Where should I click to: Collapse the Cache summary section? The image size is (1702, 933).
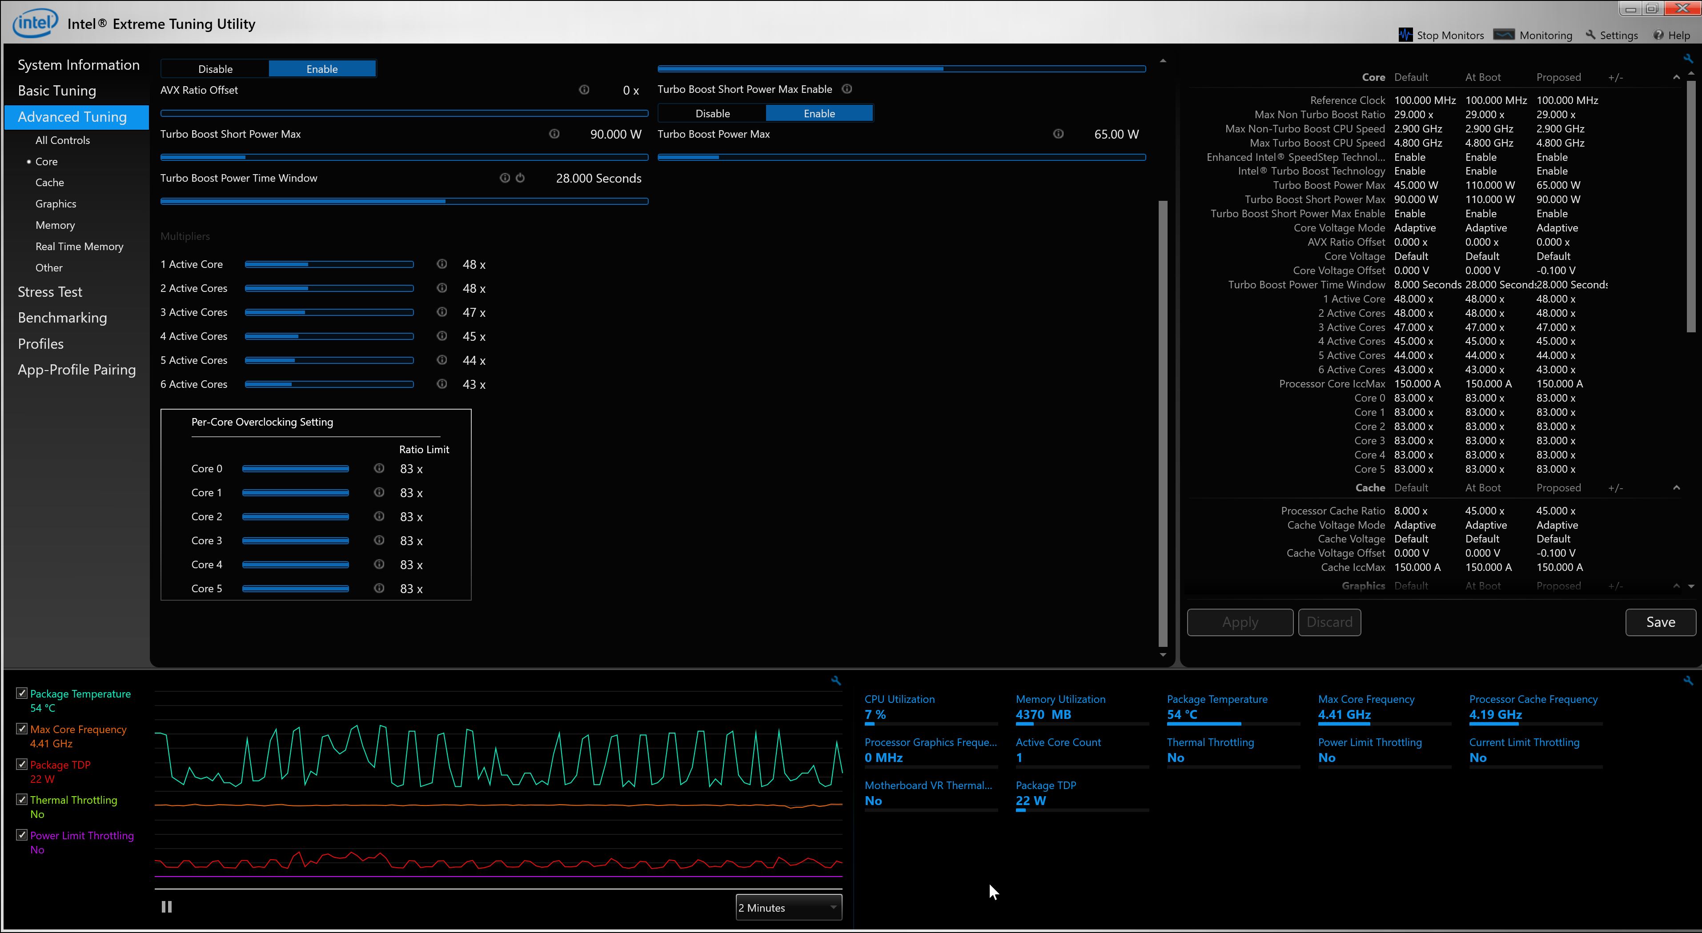[1676, 487]
